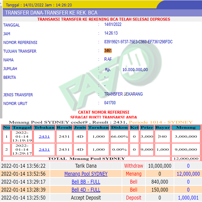Click the Accept Deposit row label

[86, 198]
